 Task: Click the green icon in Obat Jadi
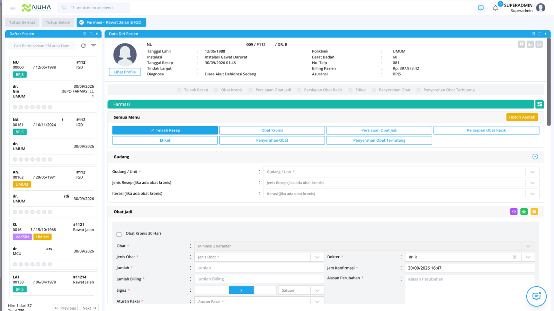524,211
